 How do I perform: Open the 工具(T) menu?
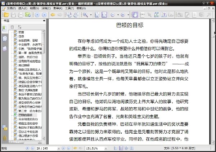(69, 8)
